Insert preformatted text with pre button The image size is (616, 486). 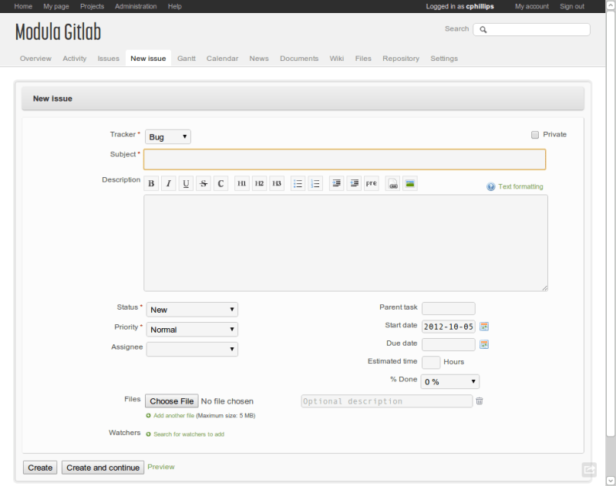coord(372,183)
